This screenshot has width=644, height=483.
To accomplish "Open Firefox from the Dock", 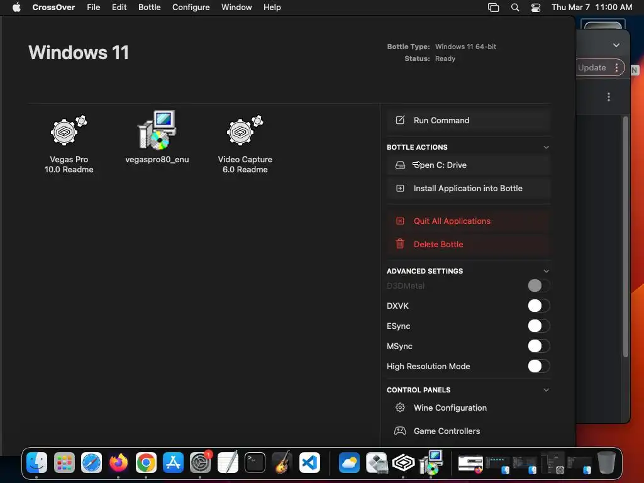I will (x=118, y=462).
